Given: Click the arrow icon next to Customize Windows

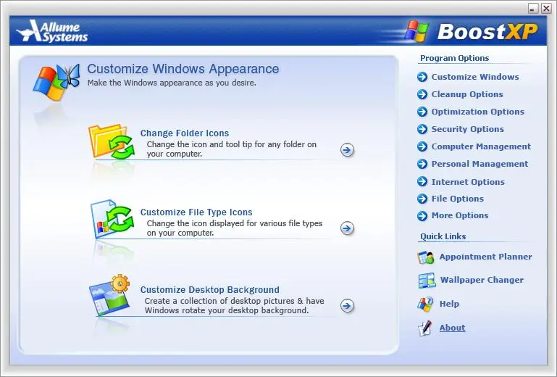Looking at the screenshot, I should tap(422, 77).
